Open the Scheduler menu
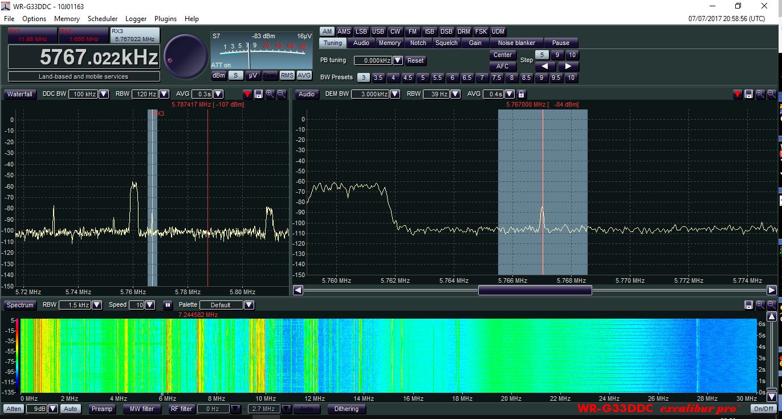The width and height of the screenshot is (782, 419). [103, 18]
